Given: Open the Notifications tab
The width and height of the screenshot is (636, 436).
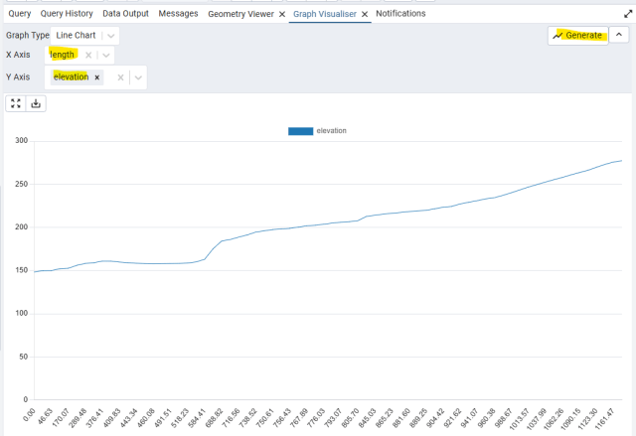Looking at the screenshot, I should (x=400, y=14).
